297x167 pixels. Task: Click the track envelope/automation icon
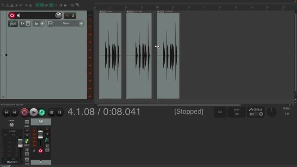tap(50, 24)
